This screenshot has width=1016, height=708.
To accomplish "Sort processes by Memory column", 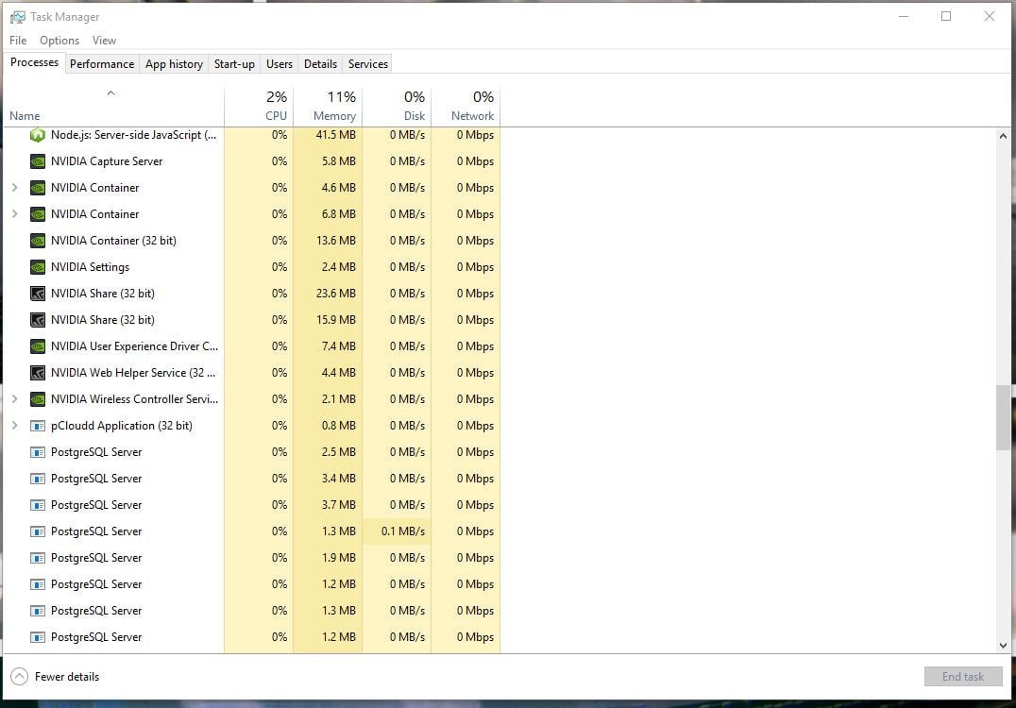I will [328, 107].
